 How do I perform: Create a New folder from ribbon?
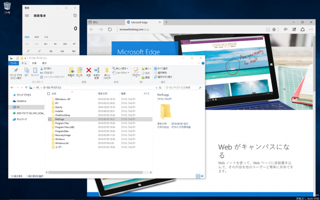[x=107, y=73]
